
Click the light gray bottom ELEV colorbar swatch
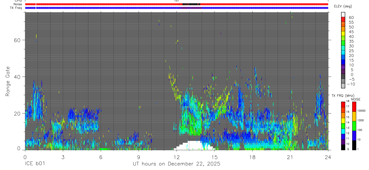343,85
